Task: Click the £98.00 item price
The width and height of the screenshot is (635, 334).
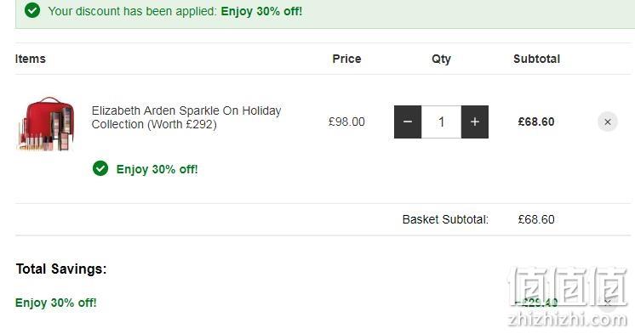Action: pyautogui.click(x=346, y=122)
